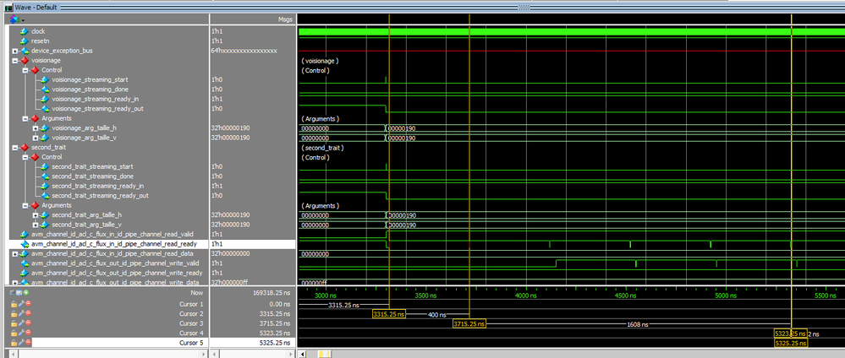
Task: Click the Msgs column header
Action: (285, 19)
